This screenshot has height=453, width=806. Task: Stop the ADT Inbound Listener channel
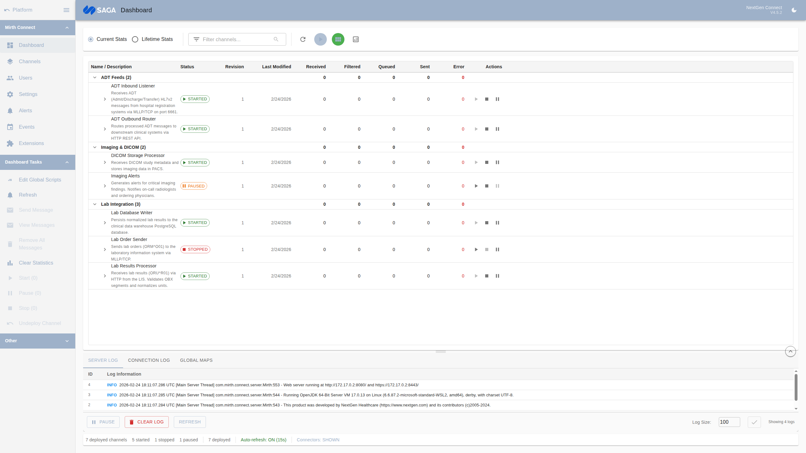click(487, 99)
